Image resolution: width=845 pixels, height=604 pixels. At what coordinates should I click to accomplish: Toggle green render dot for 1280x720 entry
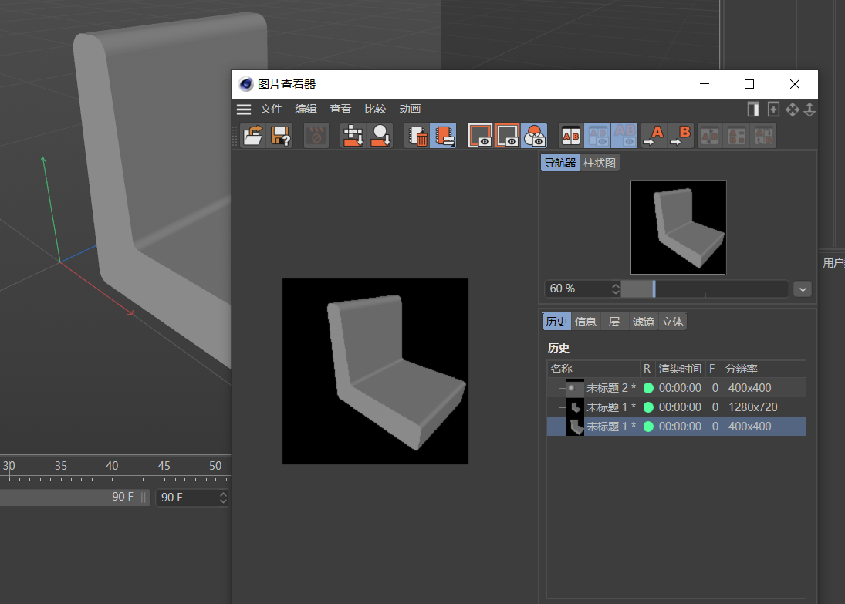coord(648,407)
